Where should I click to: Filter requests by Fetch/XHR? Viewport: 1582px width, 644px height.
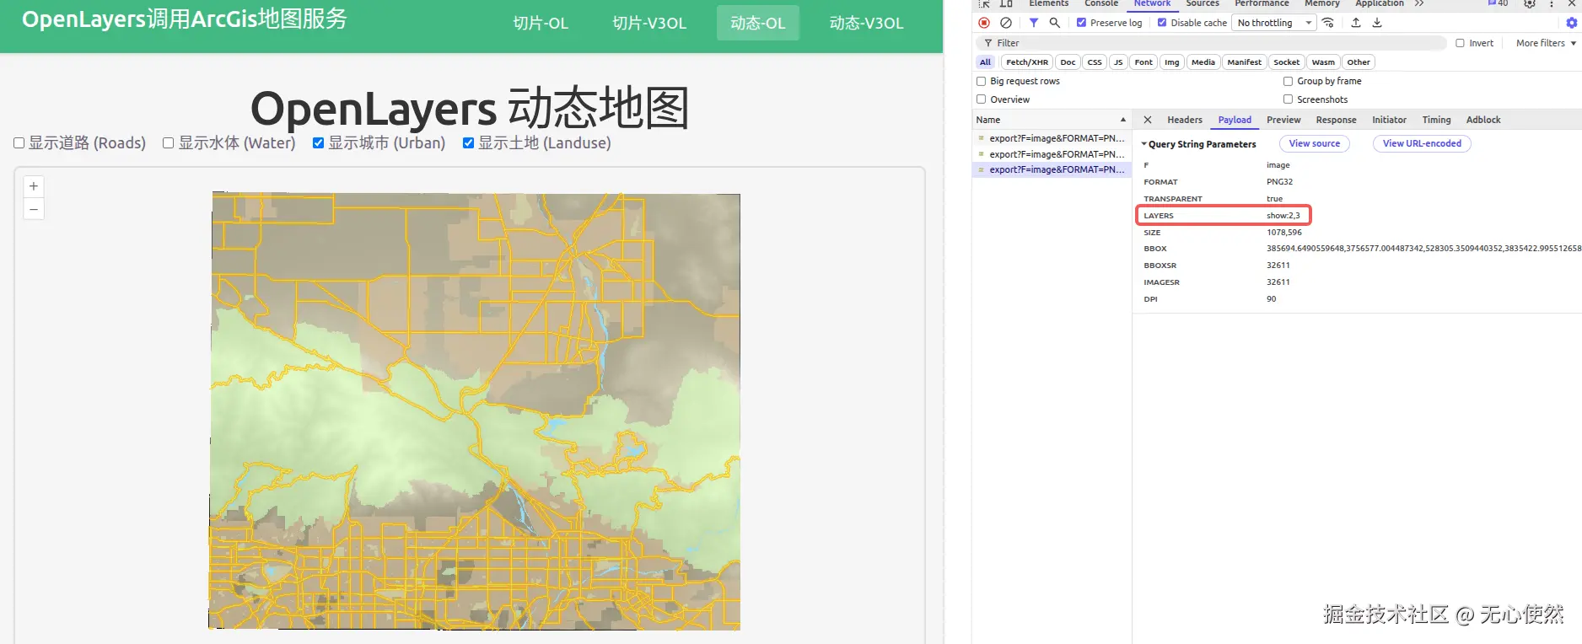point(1026,62)
